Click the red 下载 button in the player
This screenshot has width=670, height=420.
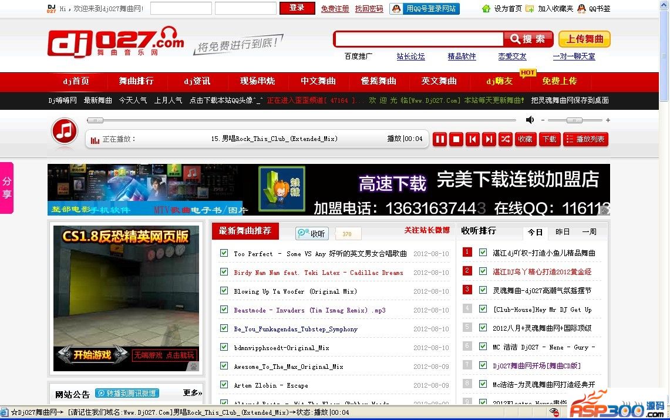pyautogui.click(x=550, y=139)
